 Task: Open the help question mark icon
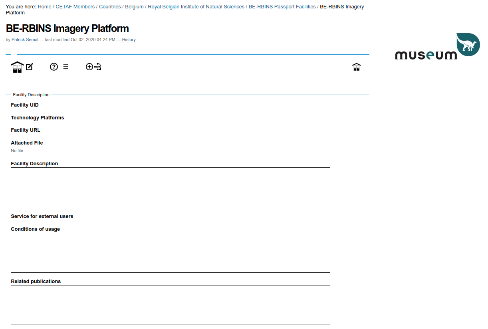coord(54,67)
